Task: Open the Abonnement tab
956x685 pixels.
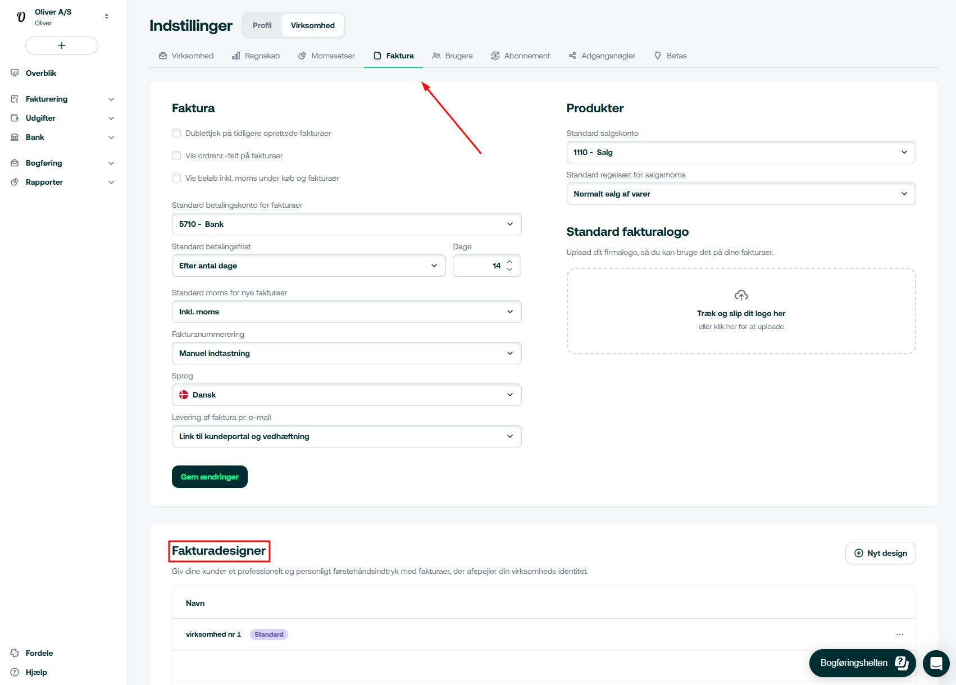Action: click(x=520, y=56)
